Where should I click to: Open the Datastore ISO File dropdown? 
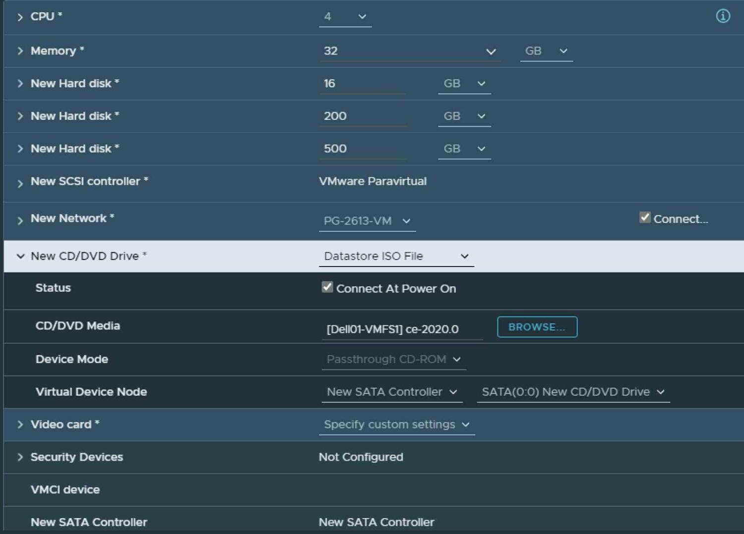pyautogui.click(x=465, y=256)
